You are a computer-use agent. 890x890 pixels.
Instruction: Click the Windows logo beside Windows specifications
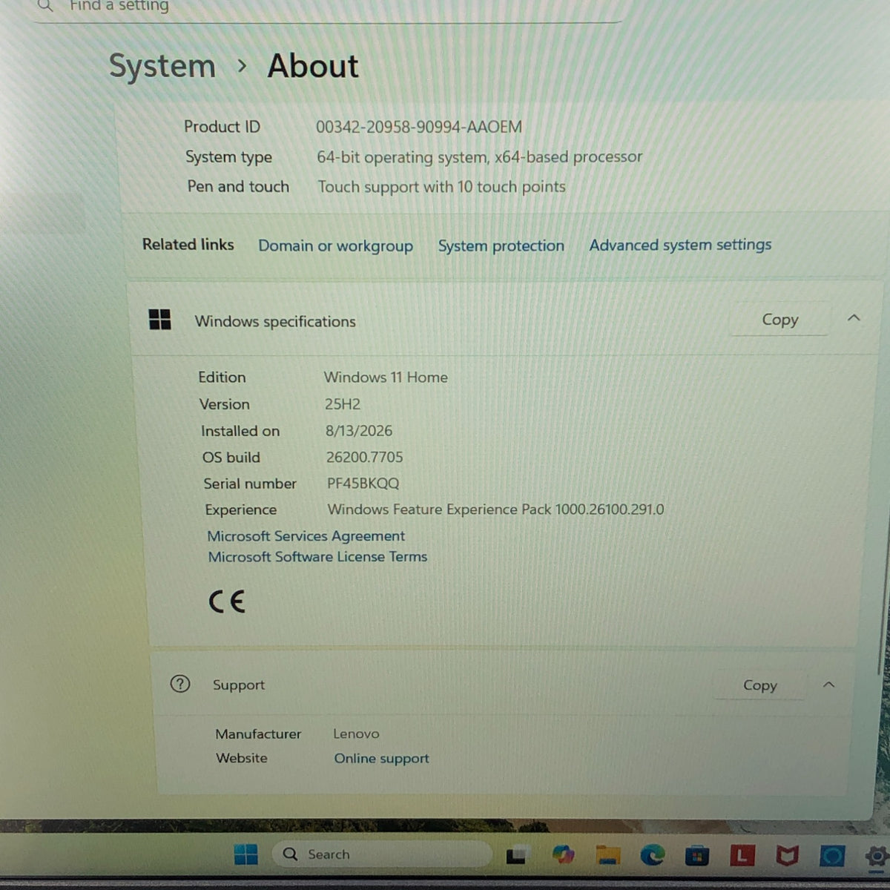coord(159,320)
